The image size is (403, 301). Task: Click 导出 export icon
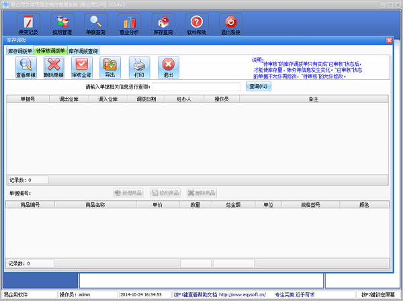(x=110, y=68)
